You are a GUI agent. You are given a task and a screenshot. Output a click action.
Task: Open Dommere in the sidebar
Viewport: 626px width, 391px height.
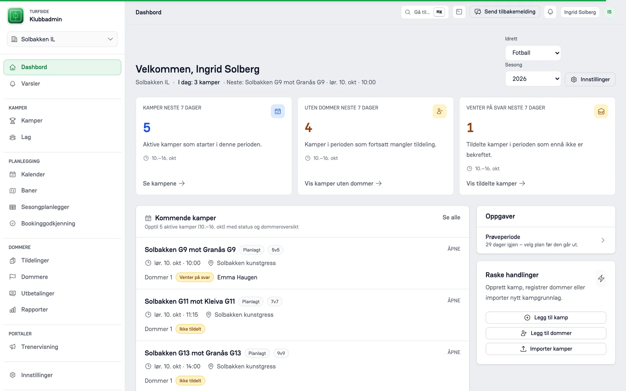point(63,277)
